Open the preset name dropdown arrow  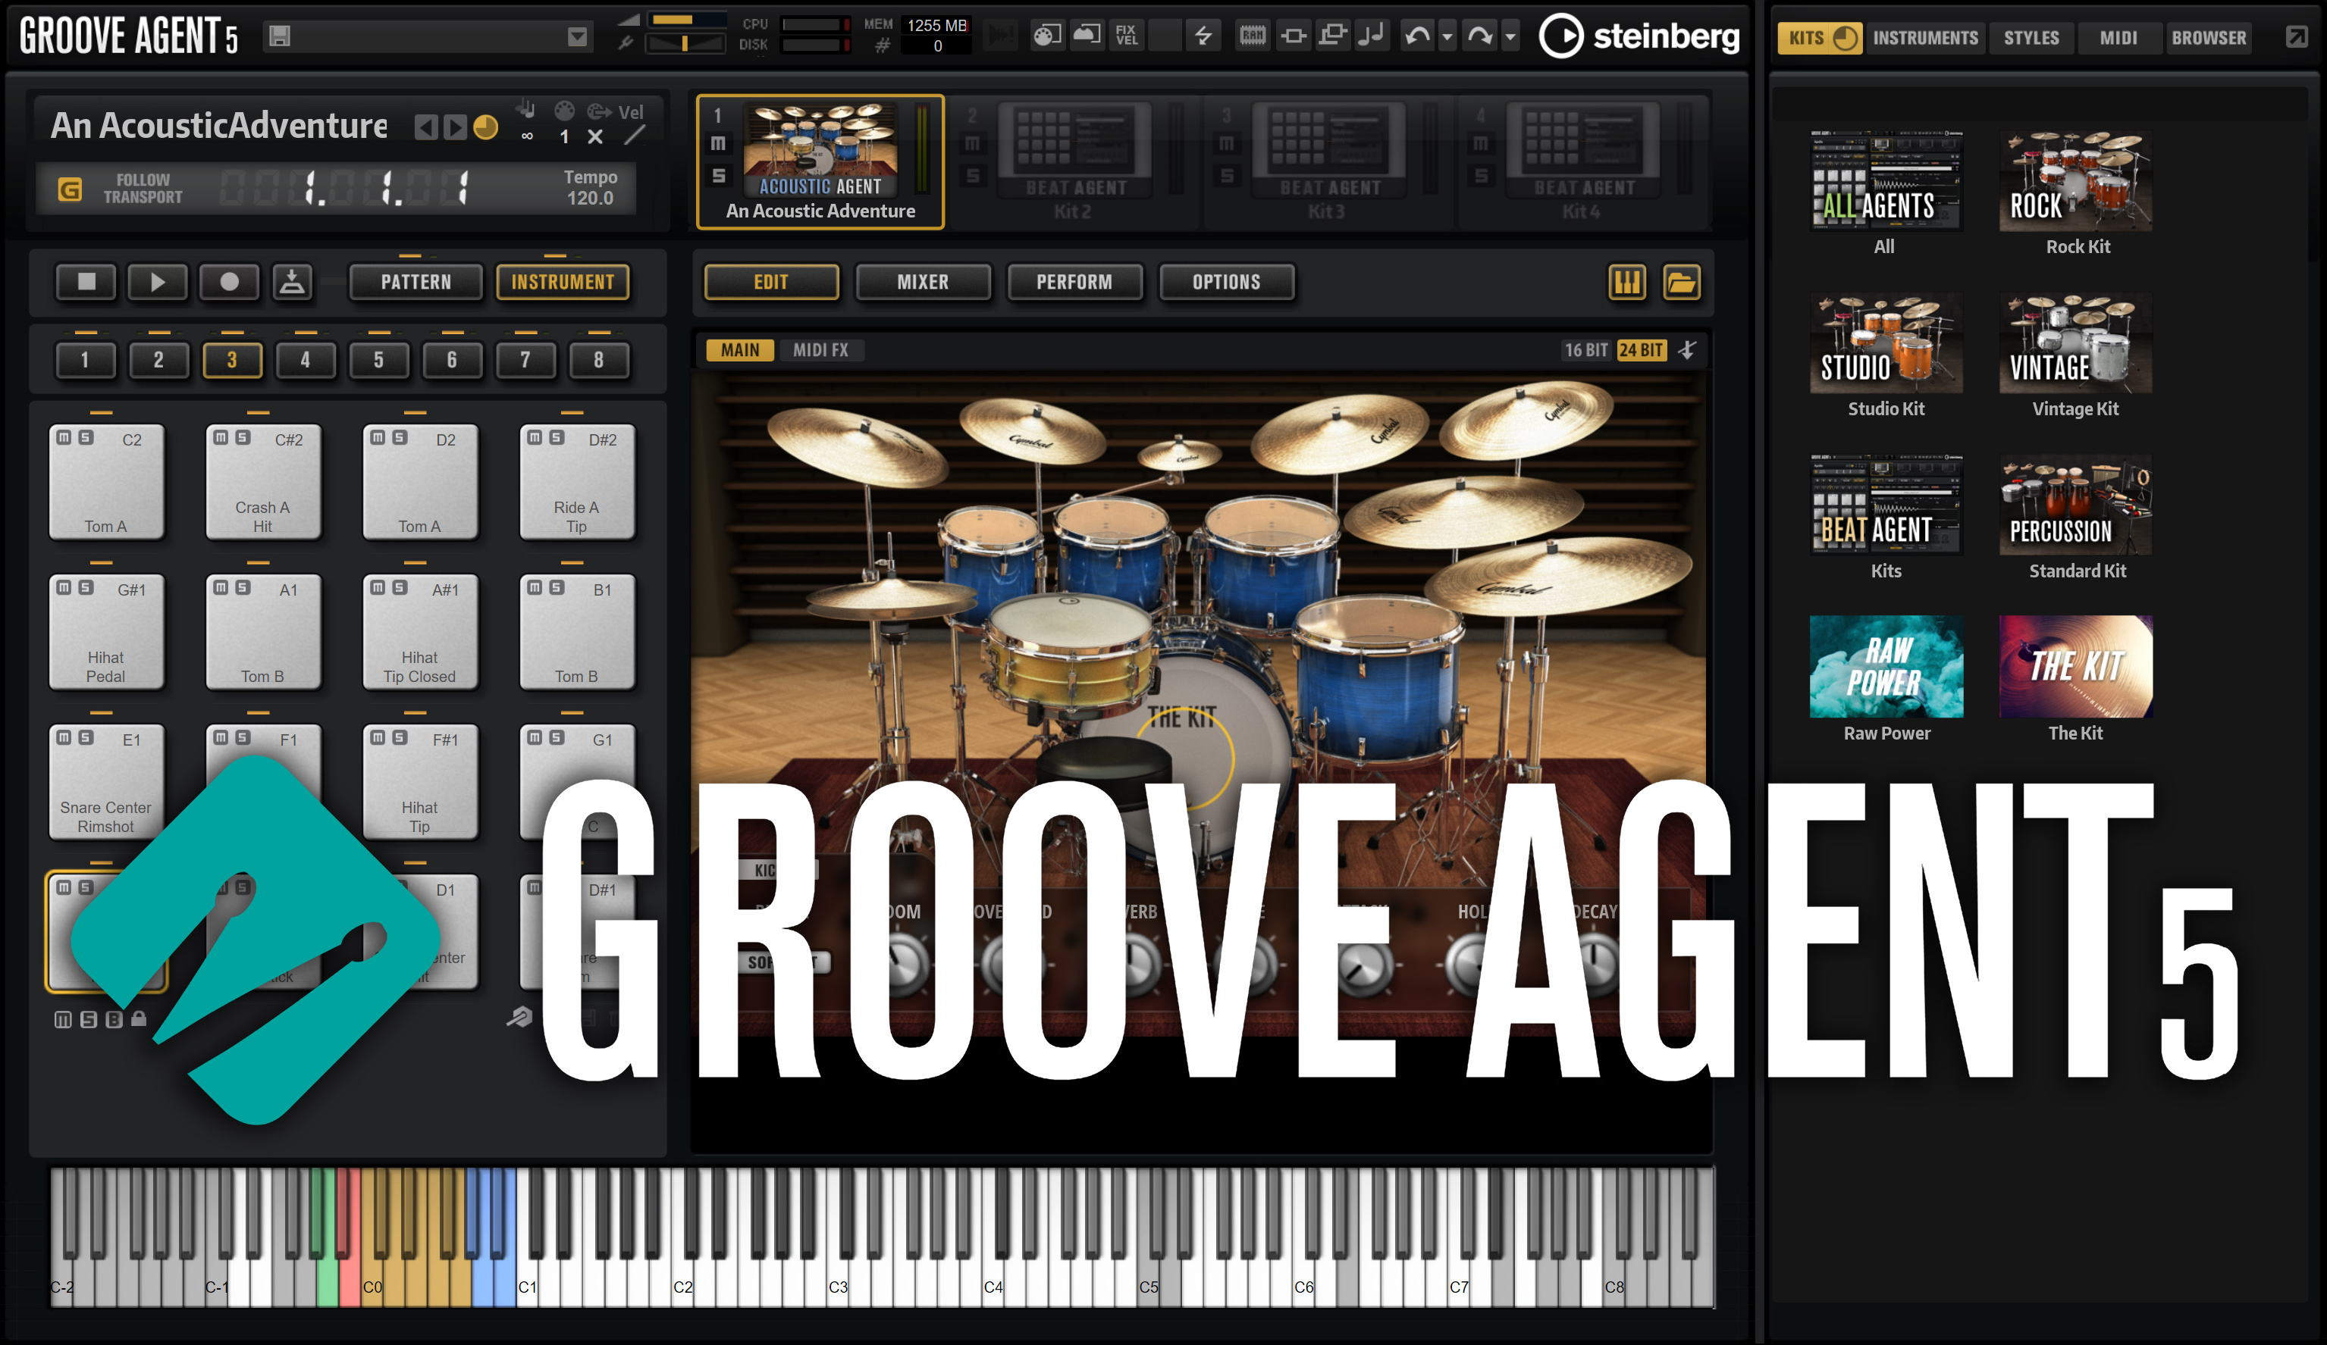point(577,36)
